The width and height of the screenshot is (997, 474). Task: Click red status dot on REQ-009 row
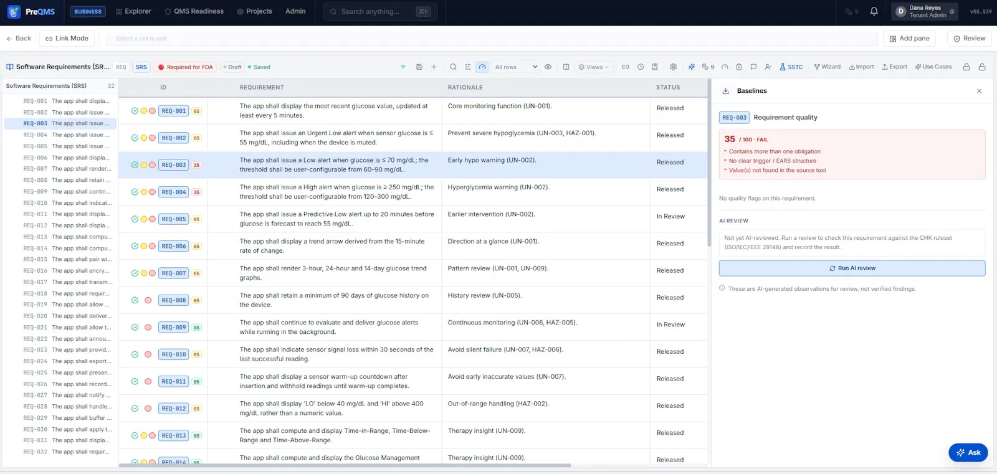click(x=148, y=328)
